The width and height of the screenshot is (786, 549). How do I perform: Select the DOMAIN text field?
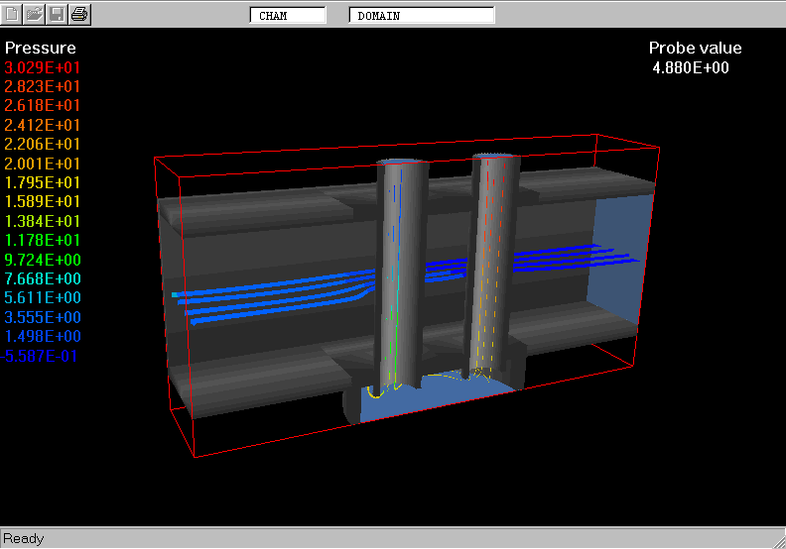(421, 16)
